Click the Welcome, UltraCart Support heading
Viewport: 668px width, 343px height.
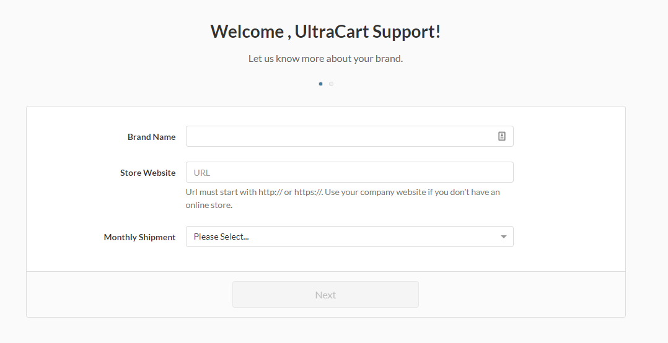pyautogui.click(x=325, y=32)
